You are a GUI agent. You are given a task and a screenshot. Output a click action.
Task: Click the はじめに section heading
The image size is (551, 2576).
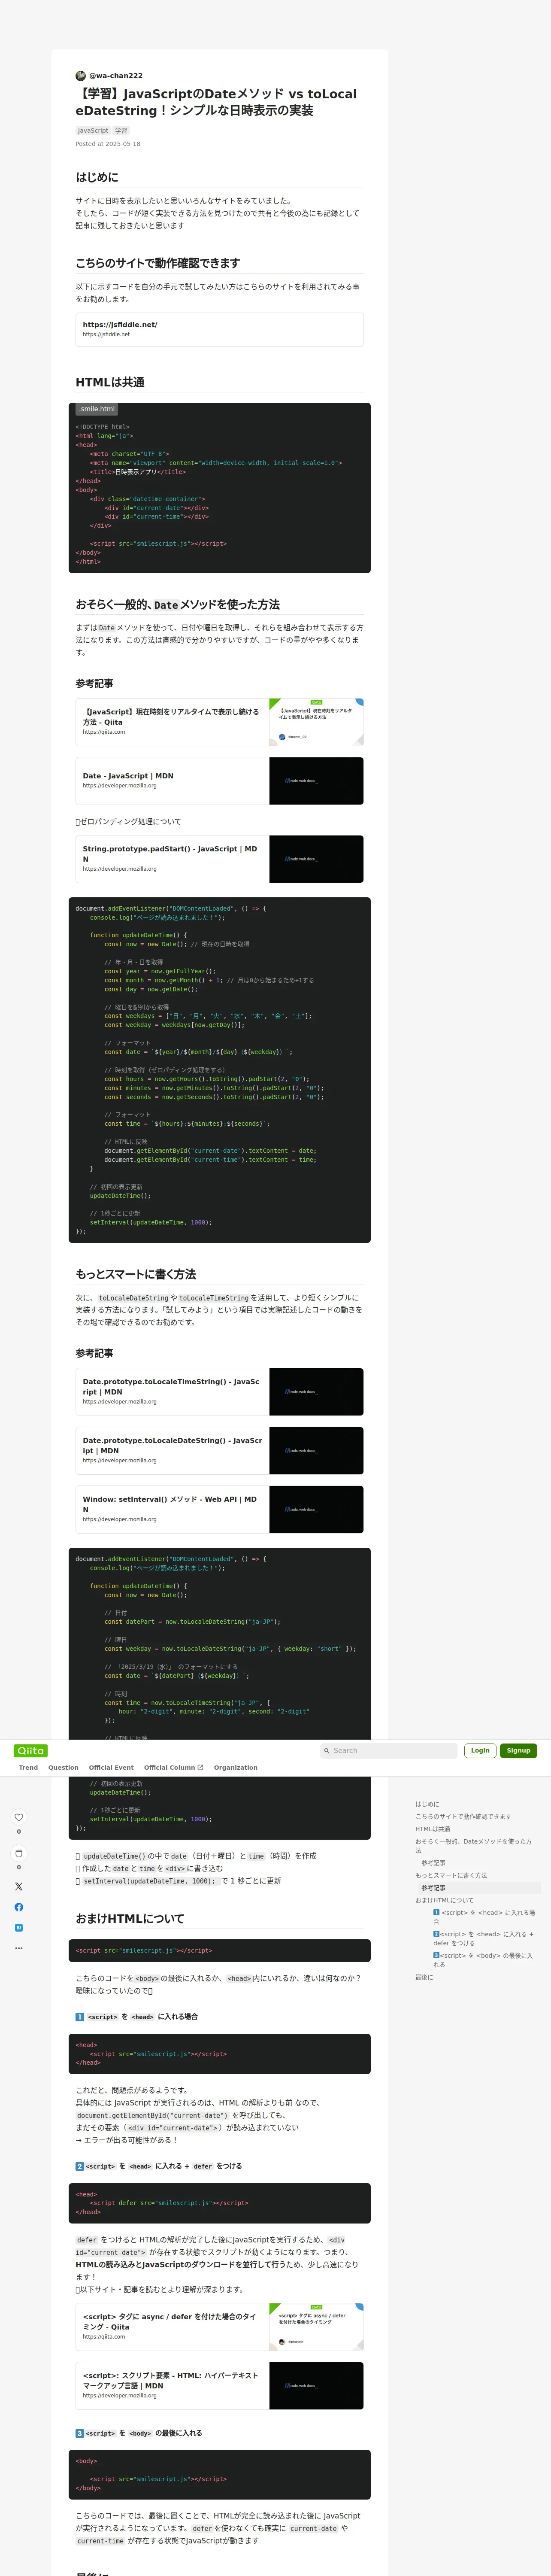pos(97,177)
